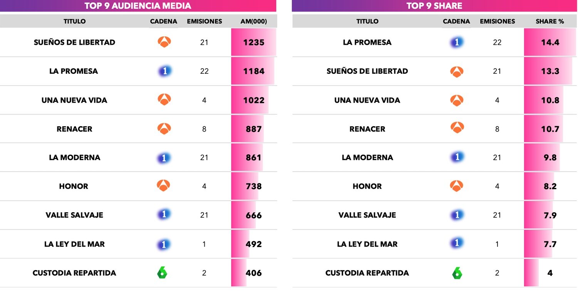The height and width of the screenshot is (296, 578).
Task: Click La 1 logo next to Valle Salvaje, share table
Action: (457, 215)
